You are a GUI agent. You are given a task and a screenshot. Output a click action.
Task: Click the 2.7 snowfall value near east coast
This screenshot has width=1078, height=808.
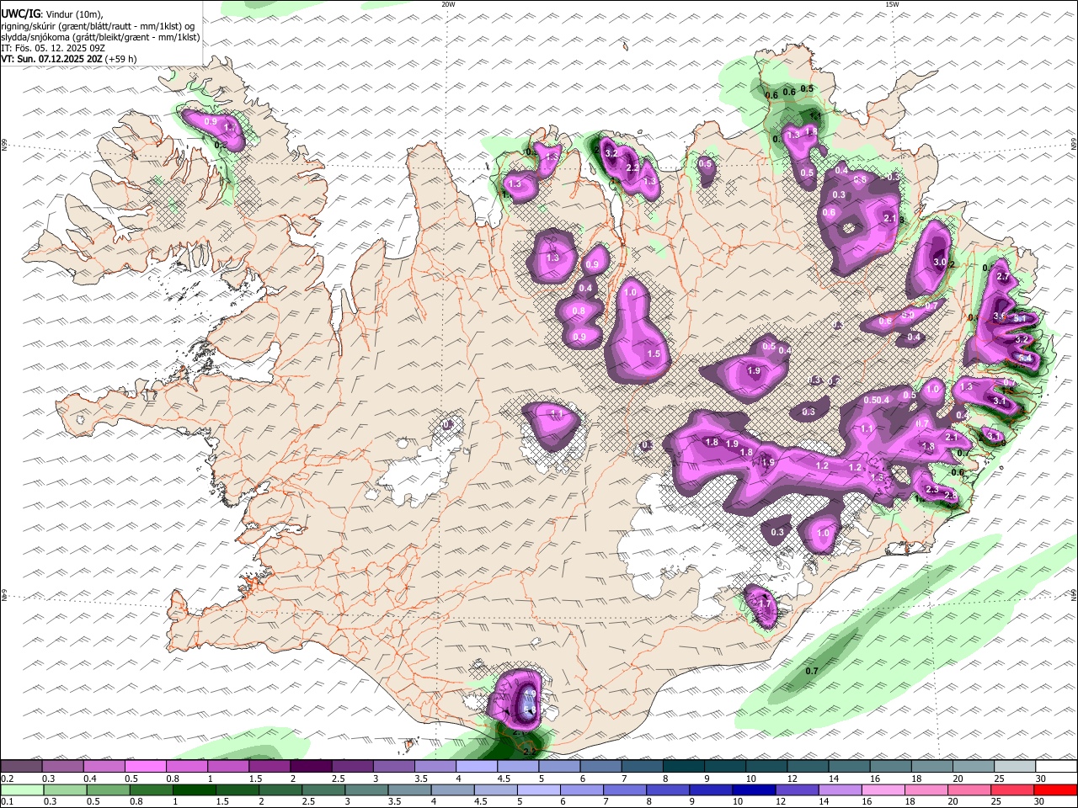[x=1002, y=277]
